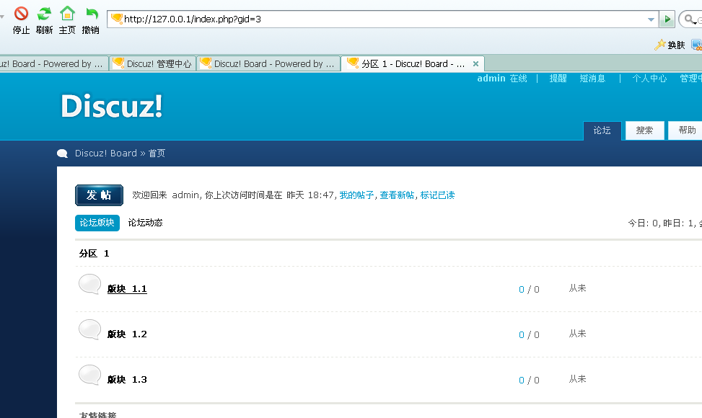
Task: Click the 从未 text in 版块 1.1 row
Action: pos(577,289)
